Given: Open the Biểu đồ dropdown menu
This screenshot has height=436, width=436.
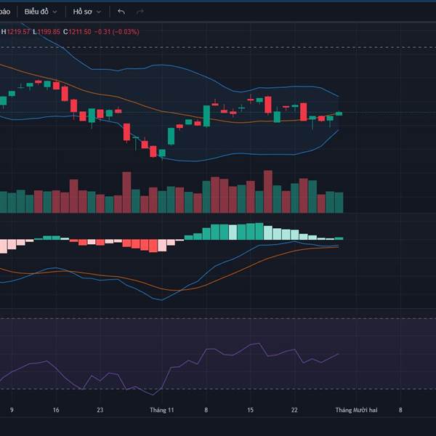Looking at the screenshot, I should pos(41,12).
